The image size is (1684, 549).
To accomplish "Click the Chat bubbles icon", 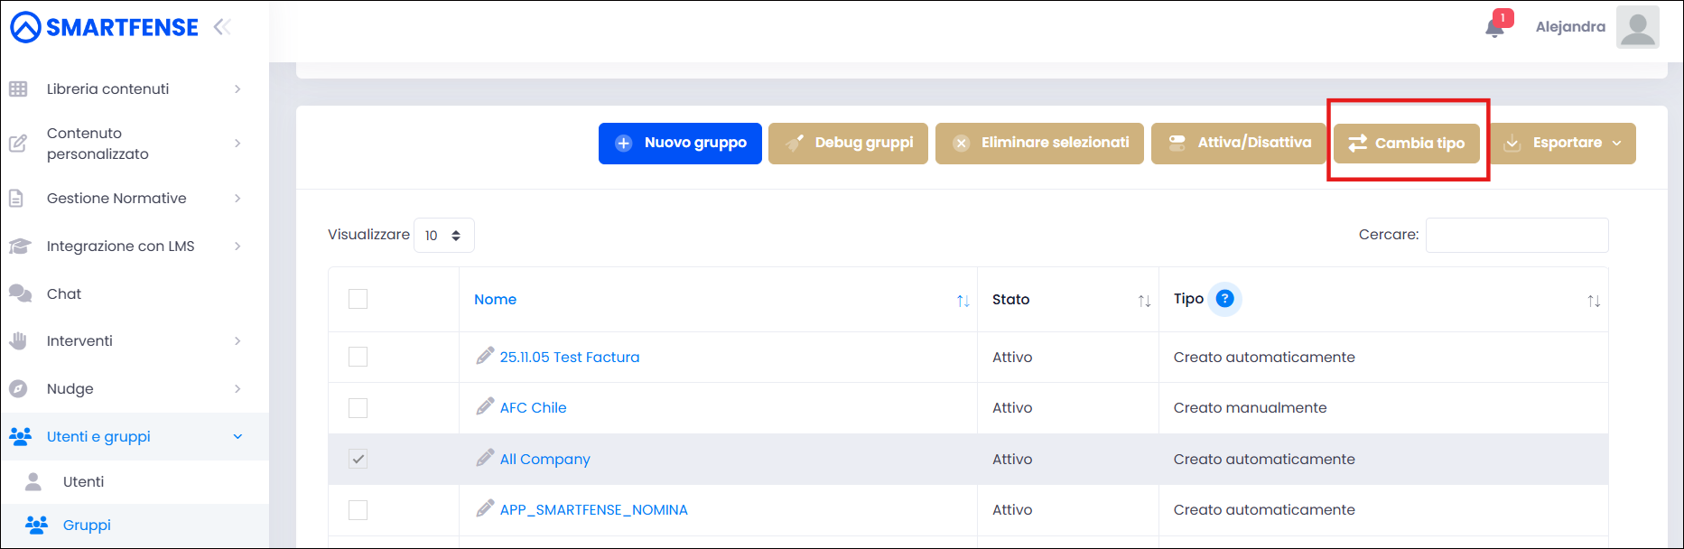I will (20, 293).
